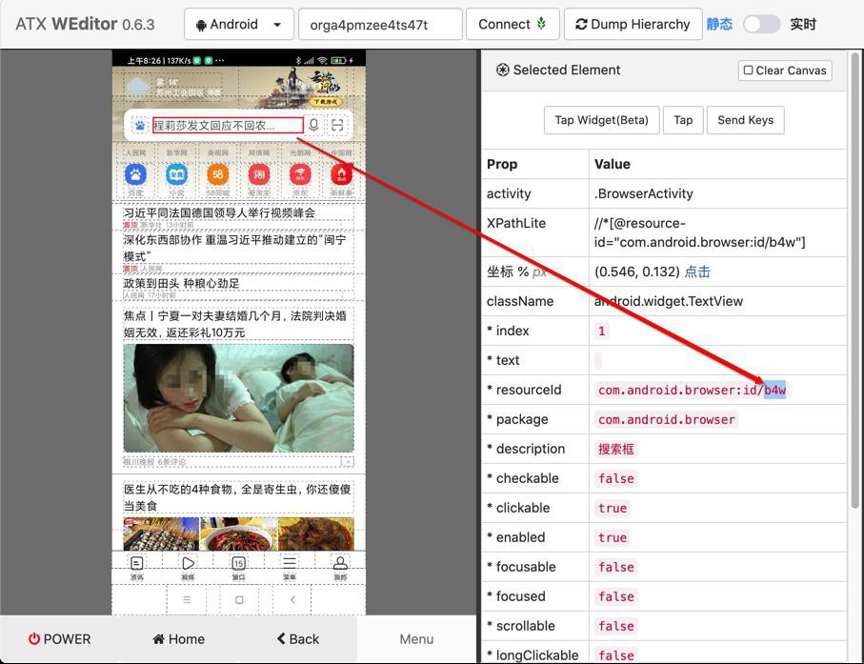Click the properties panel vertical scrollbar

tap(854, 281)
